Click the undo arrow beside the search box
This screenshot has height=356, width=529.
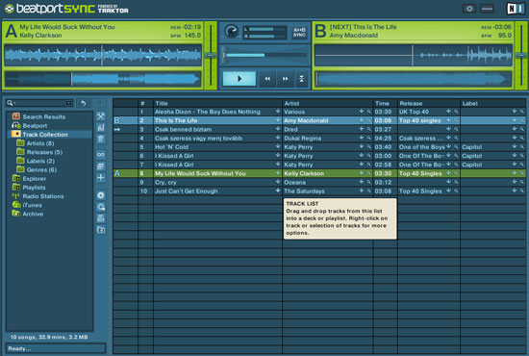click(x=83, y=103)
